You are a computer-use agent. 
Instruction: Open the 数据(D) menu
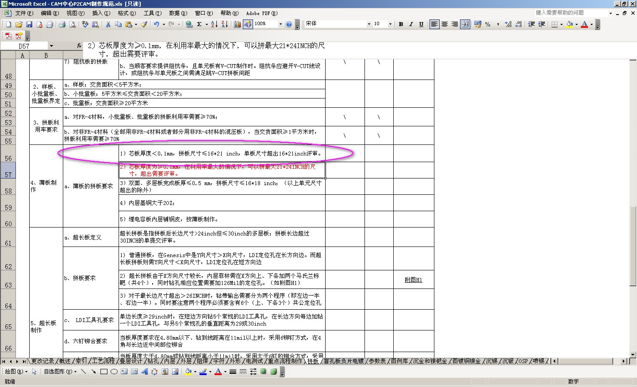pyautogui.click(x=178, y=13)
